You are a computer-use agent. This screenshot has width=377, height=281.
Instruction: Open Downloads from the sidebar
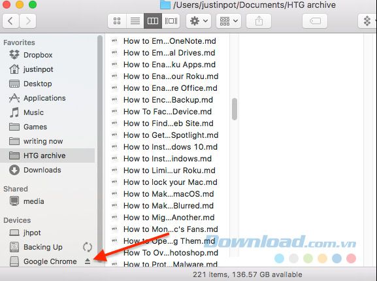point(47,170)
